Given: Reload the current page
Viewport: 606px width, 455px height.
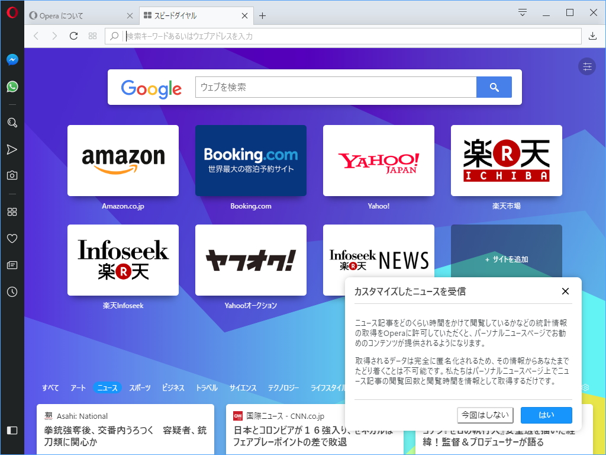Looking at the screenshot, I should [73, 36].
